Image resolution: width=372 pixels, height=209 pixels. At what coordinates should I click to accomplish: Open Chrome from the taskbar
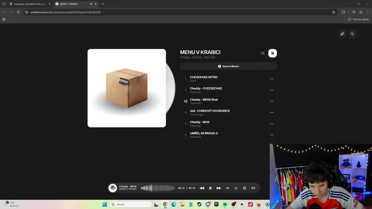(165, 204)
